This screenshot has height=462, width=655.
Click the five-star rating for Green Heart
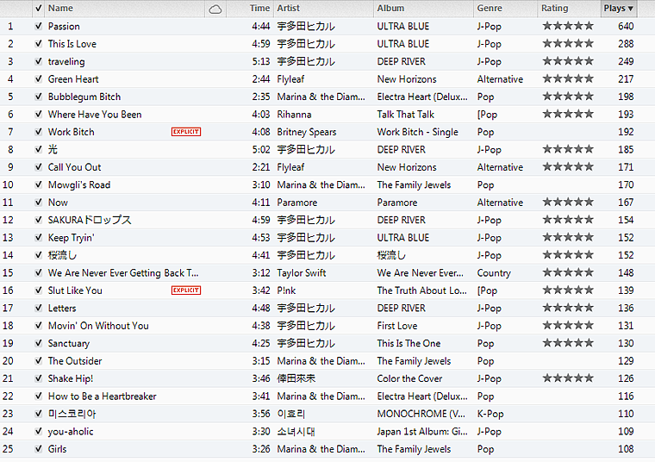568,78
